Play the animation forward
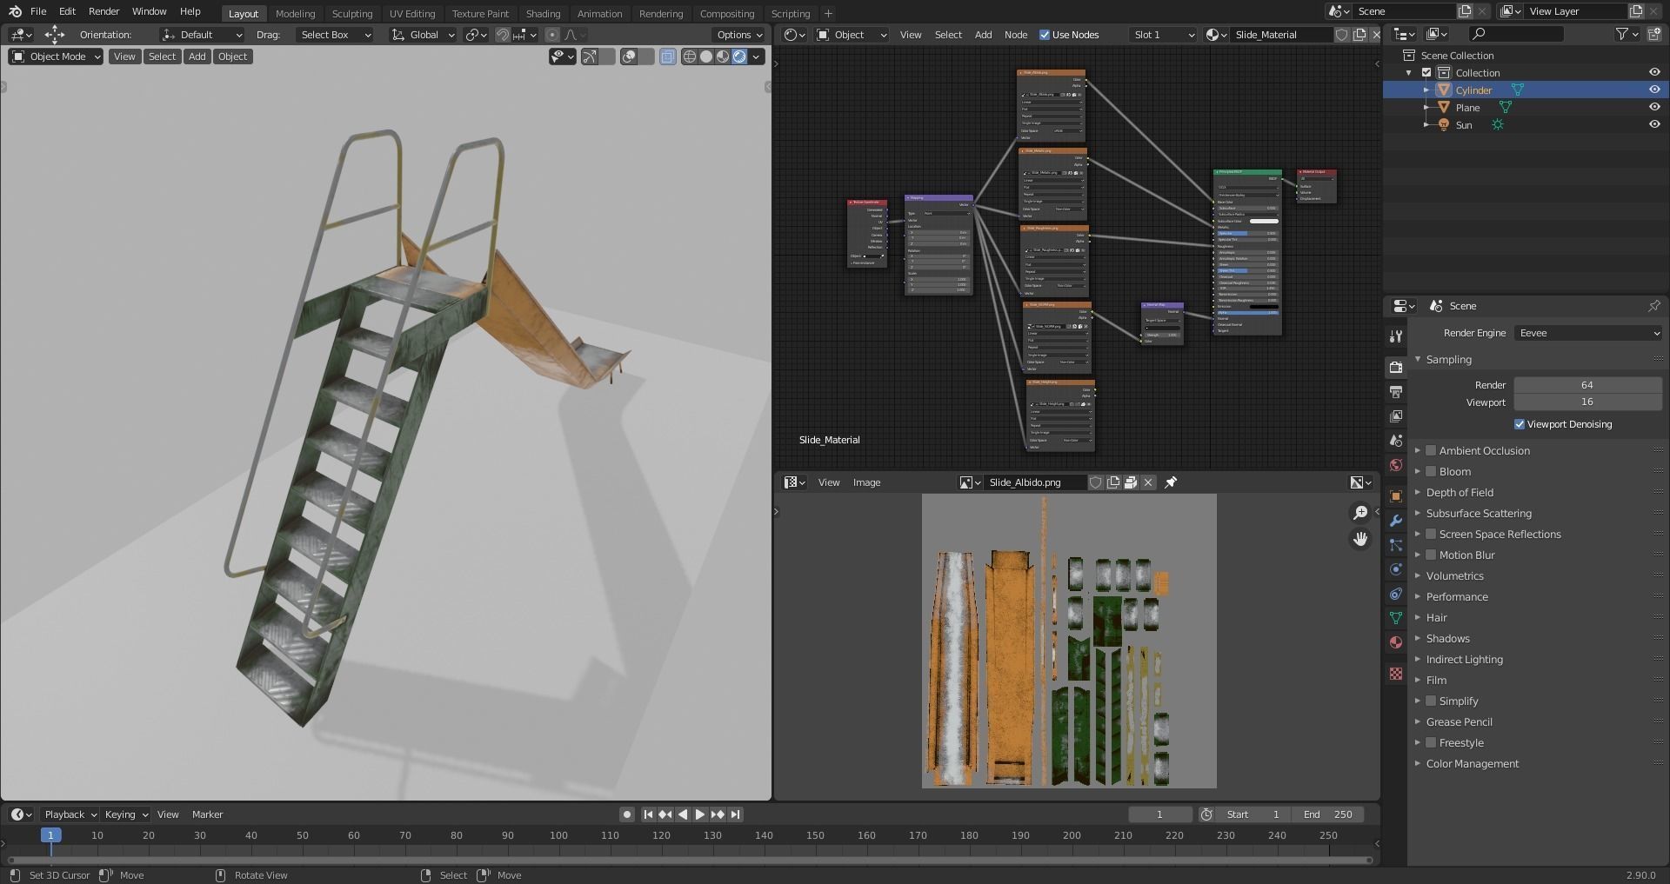This screenshot has height=884, width=1670. [x=699, y=814]
